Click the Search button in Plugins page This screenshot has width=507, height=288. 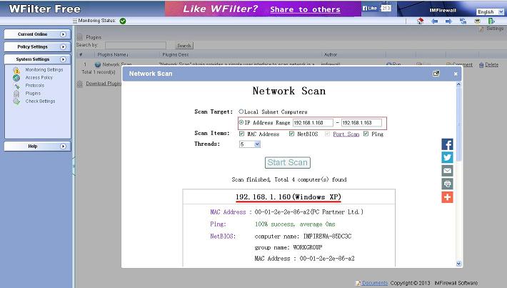click(x=184, y=46)
